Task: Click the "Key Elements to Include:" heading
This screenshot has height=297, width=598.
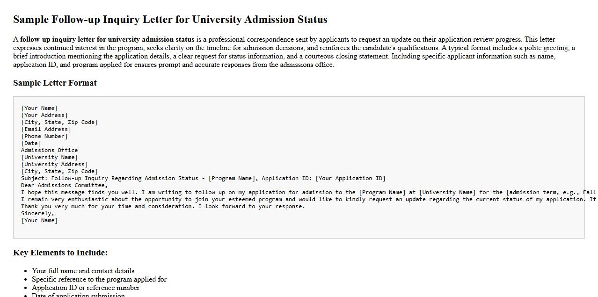Action: [60, 253]
